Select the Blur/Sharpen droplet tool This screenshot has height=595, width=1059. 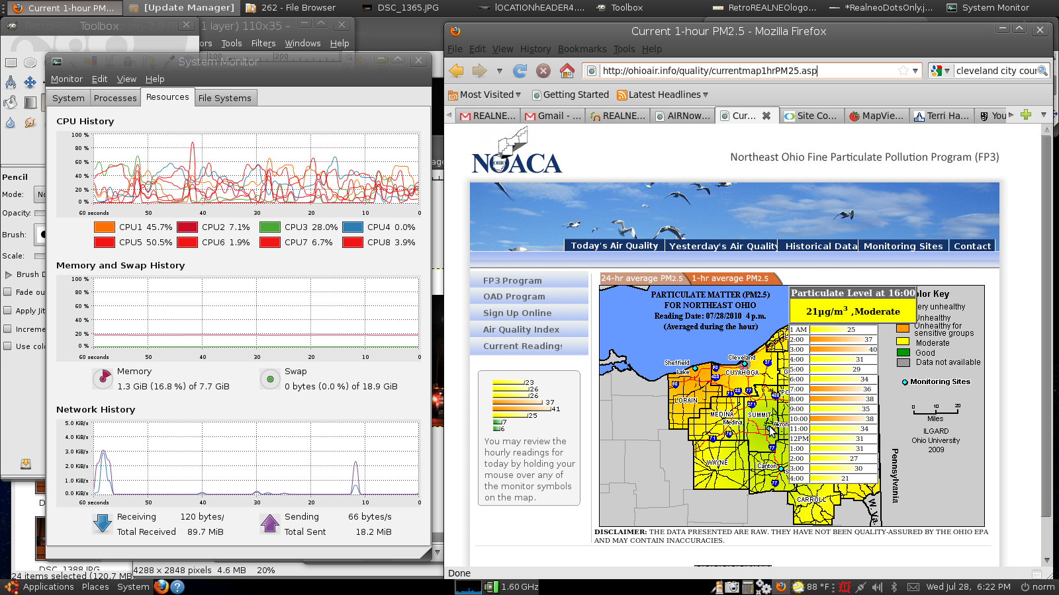coord(11,122)
